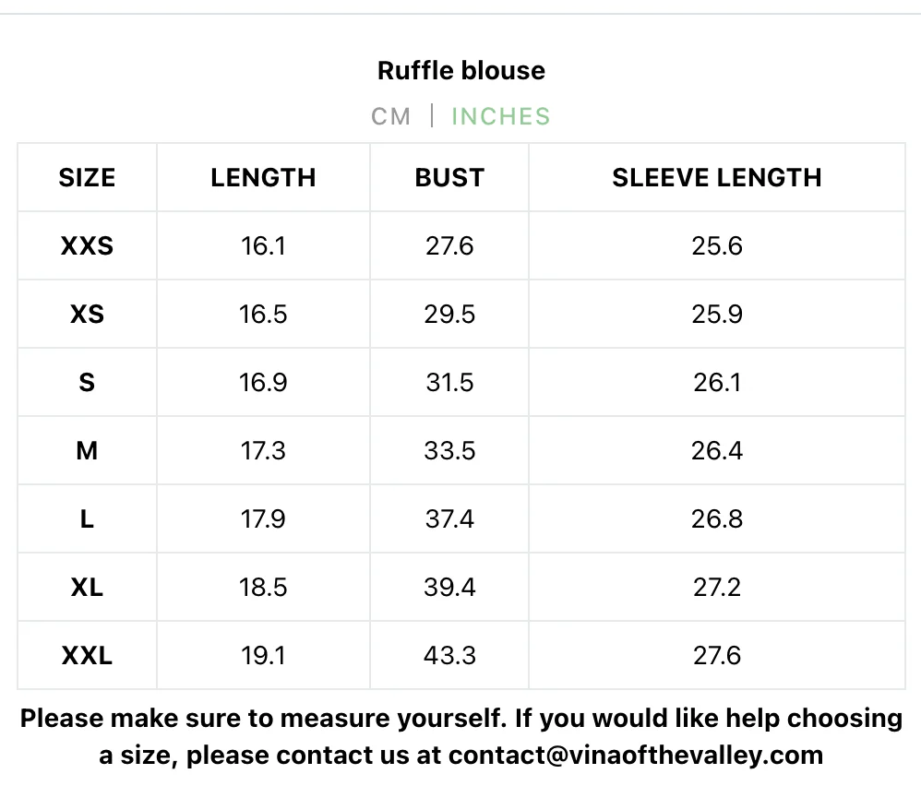Click the XL size row label

(87, 588)
